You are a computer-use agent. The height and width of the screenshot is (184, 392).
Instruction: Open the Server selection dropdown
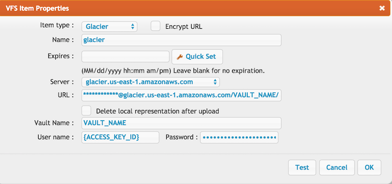(x=151, y=82)
